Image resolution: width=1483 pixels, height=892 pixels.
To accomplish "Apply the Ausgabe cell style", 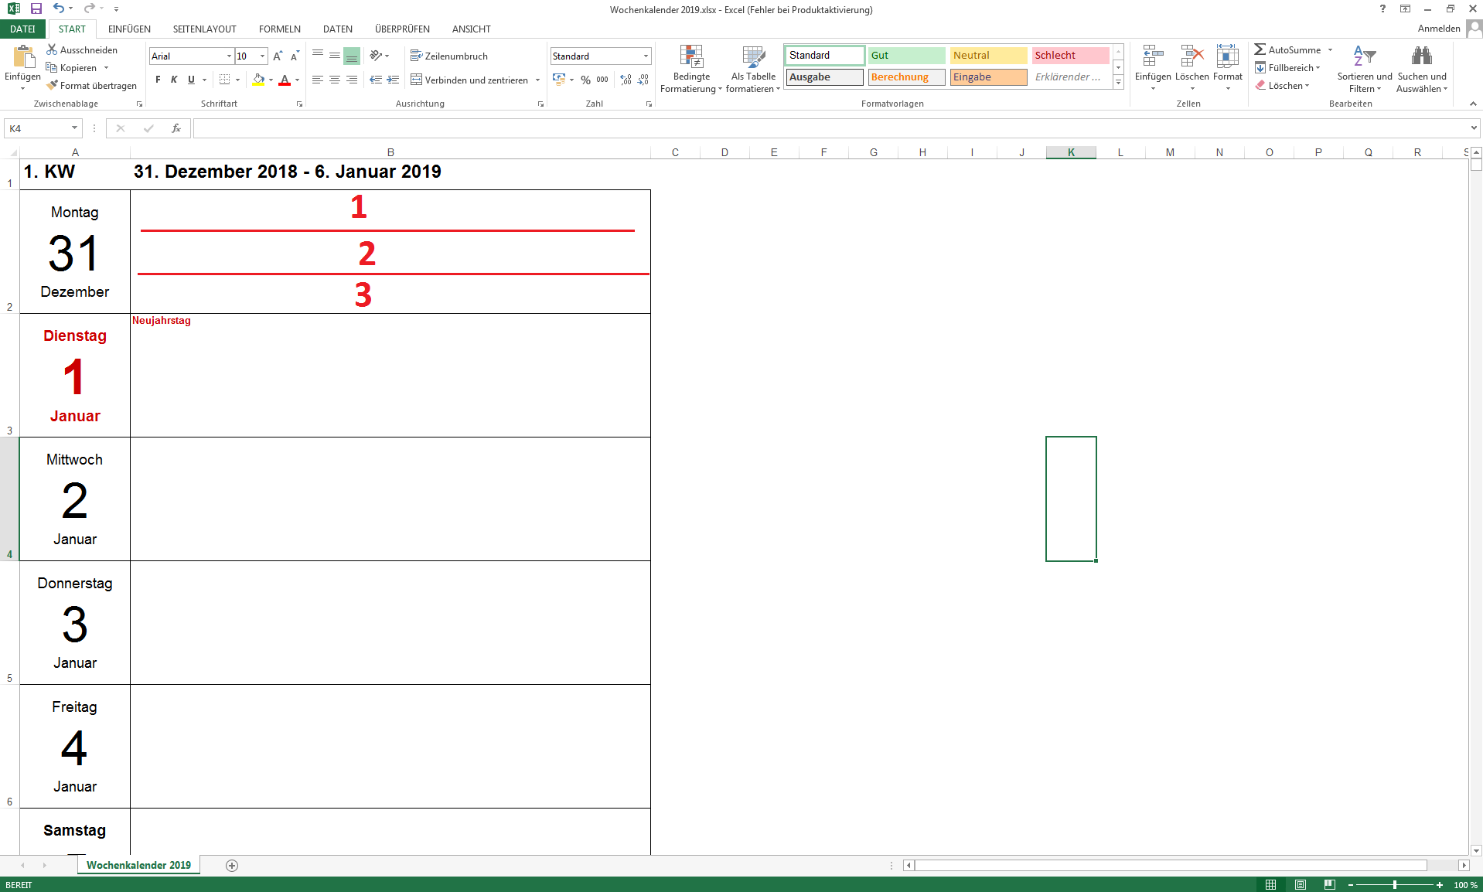I will [x=824, y=77].
